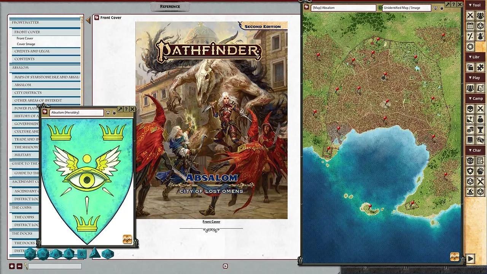Open the hammer and wrench icon under Char
The height and width of the screenshot is (274, 487).
[x=481, y=182]
